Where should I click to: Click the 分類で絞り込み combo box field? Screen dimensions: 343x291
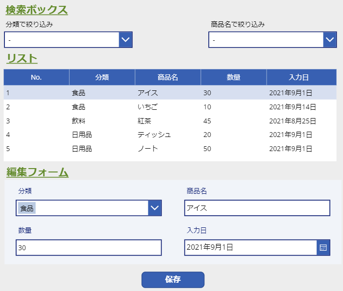(68, 39)
